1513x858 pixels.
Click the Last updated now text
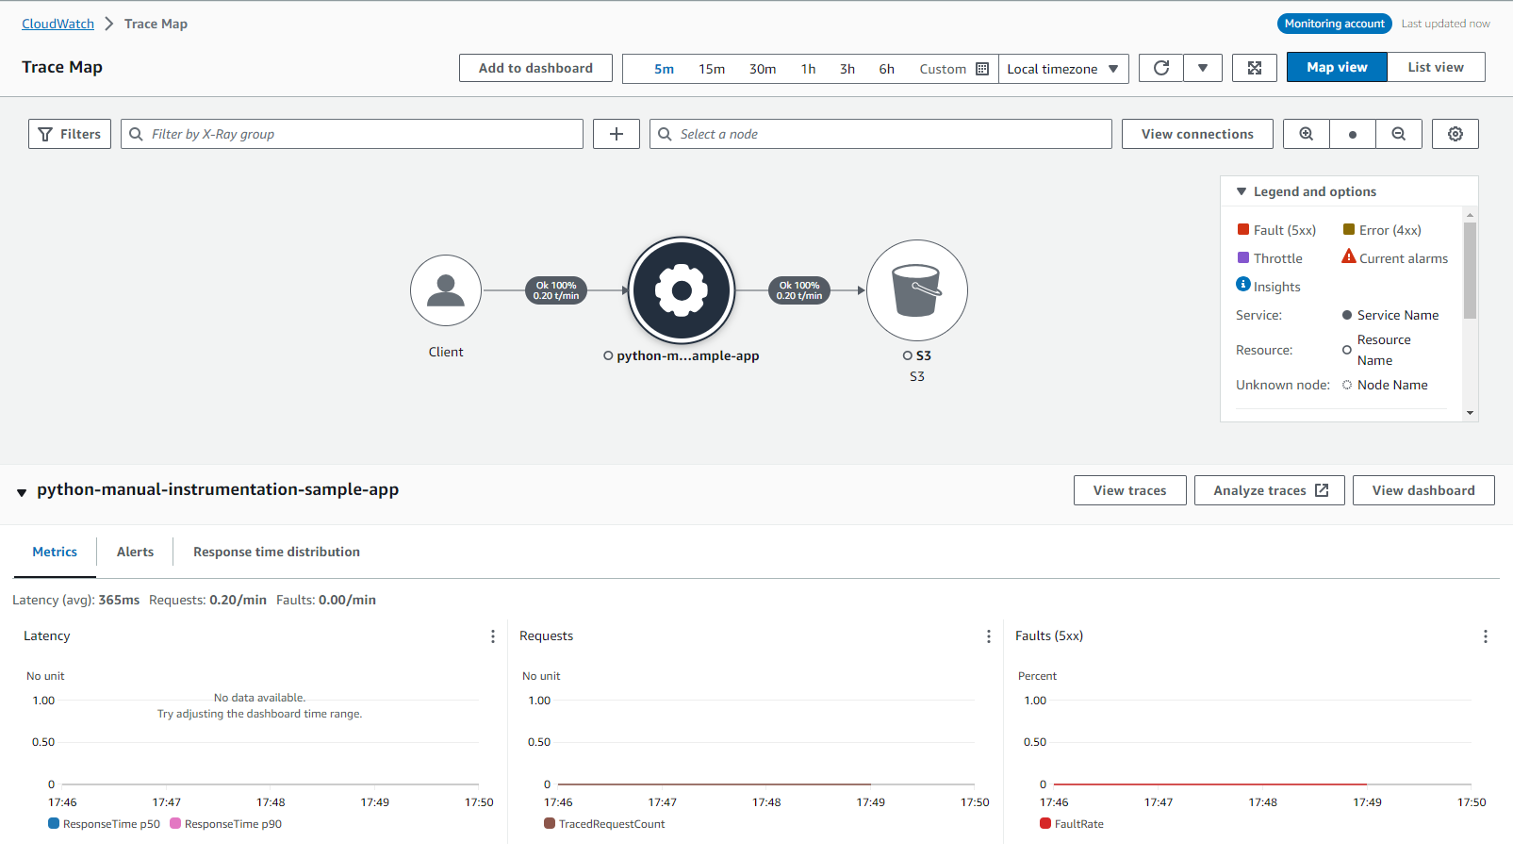pyautogui.click(x=1445, y=24)
